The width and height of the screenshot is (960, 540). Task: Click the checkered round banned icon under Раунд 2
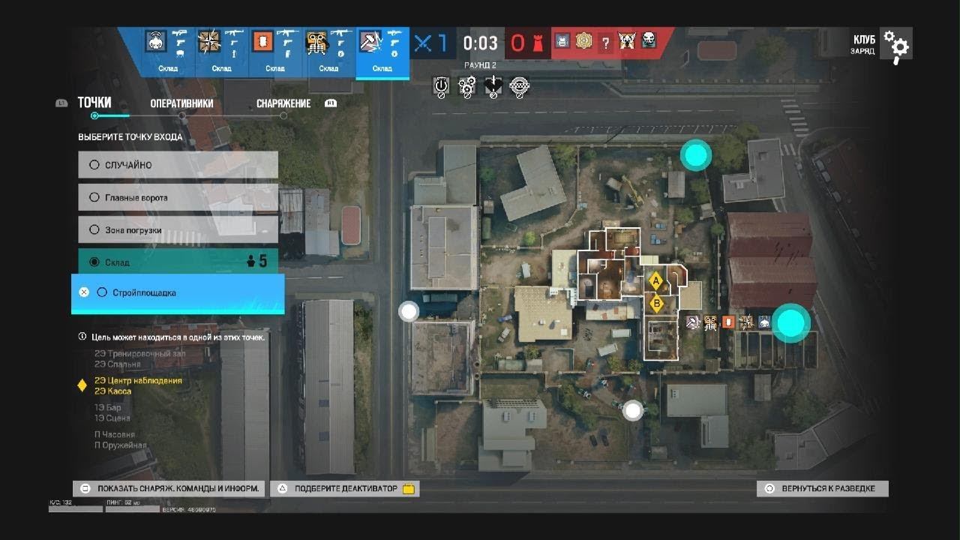click(x=519, y=87)
